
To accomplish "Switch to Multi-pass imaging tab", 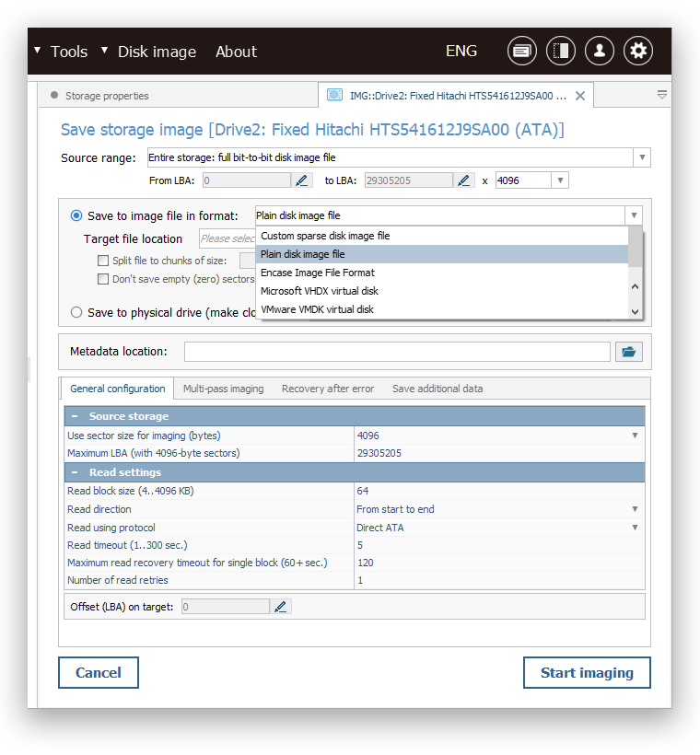I will [224, 389].
